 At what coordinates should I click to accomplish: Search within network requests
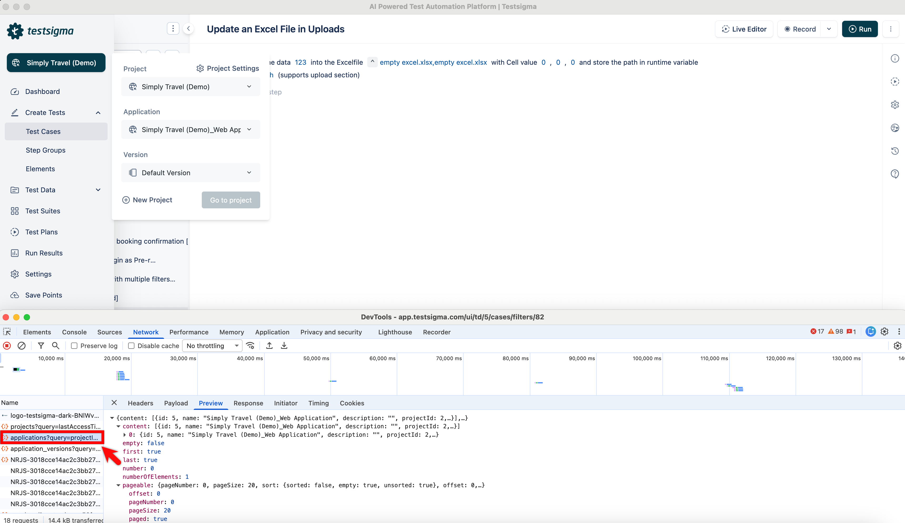pyautogui.click(x=56, y=346)
